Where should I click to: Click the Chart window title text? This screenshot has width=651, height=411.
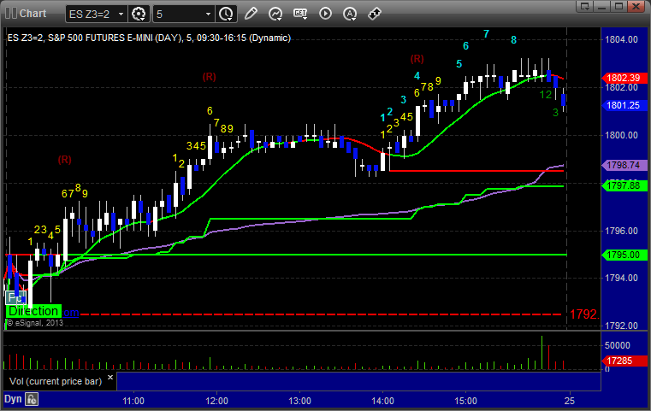tap(33, 14)
